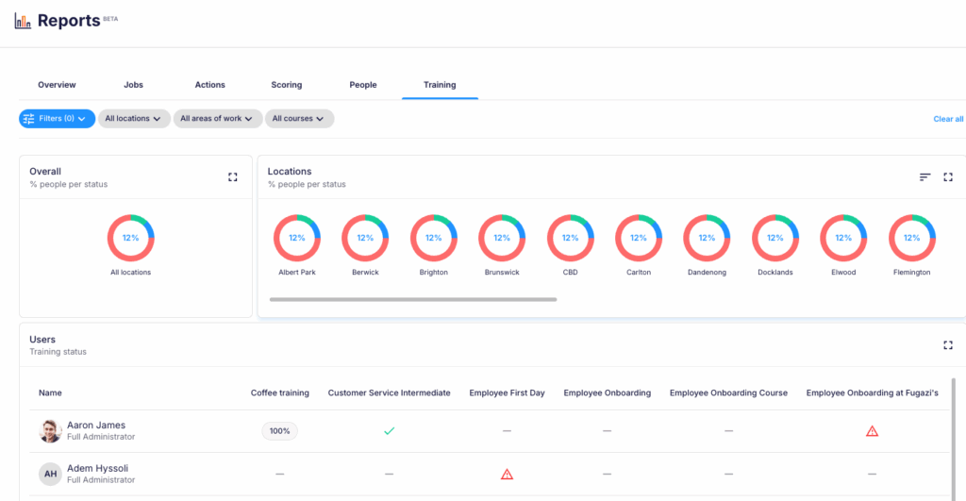
Task: Click Aaron James's red warning triangle icon
Action: 872,431
